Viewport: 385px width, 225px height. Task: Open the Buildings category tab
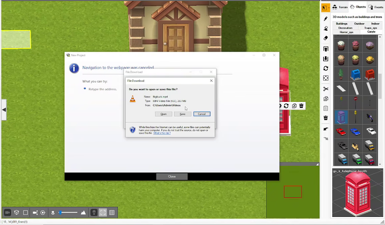pyautogui.click(x=341, y=24)
